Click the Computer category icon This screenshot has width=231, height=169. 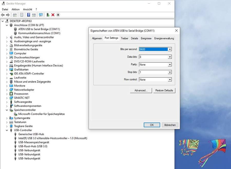(x=11, y=53)
